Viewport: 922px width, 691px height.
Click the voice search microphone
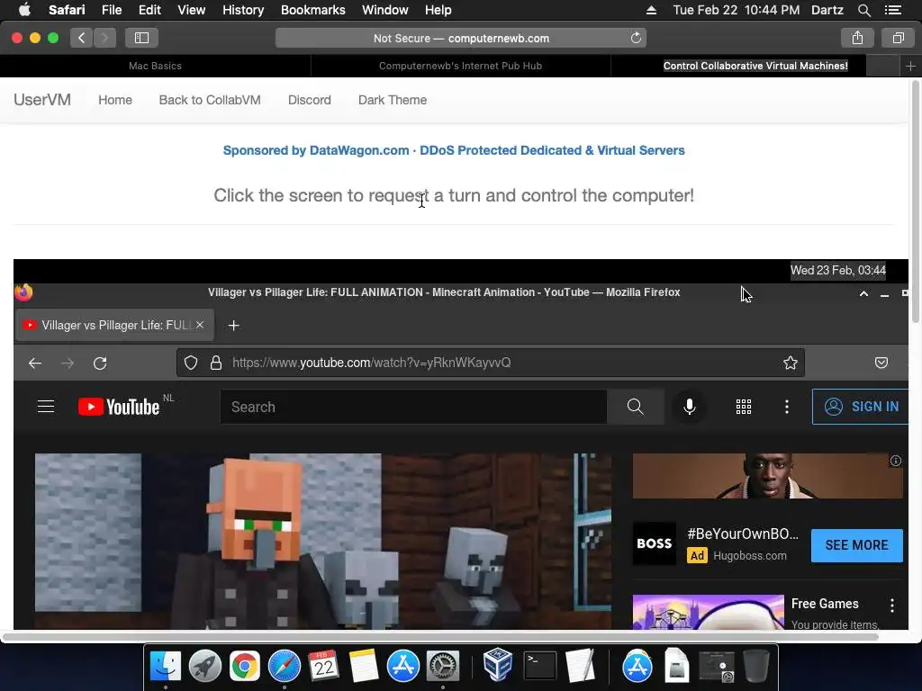(x=689, y=407)
